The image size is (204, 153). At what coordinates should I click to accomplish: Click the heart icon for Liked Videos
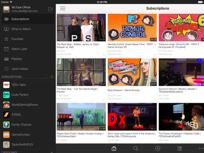6,69
